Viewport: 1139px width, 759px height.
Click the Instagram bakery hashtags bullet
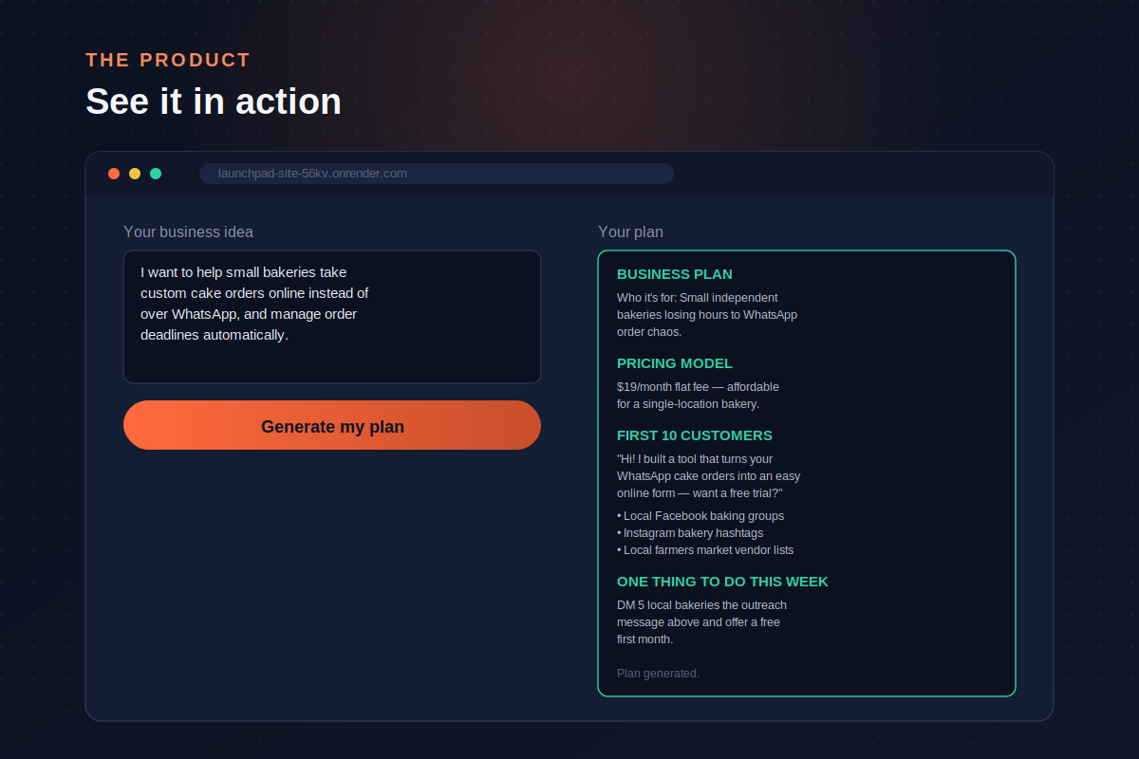(x=690, y=533)
